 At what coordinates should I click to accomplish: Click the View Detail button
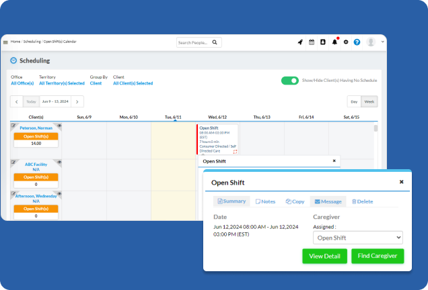click(325, 256)
